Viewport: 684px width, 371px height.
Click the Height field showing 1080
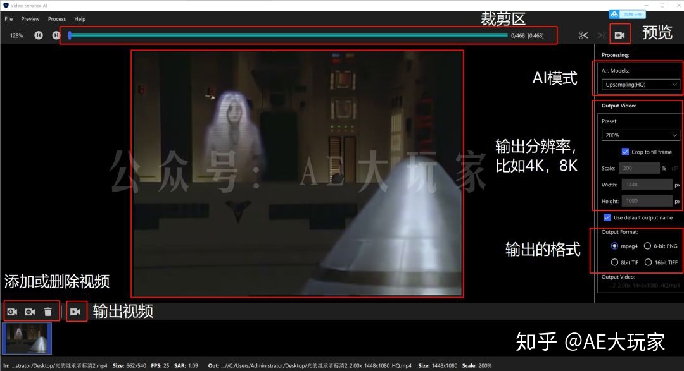click(x=647, y=201)
